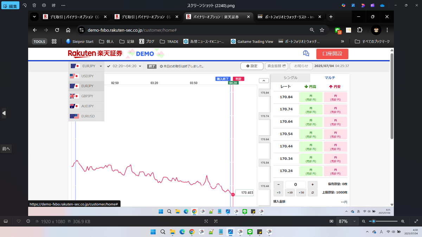Image resolution: width=422 pixels, height=237 pixels.
Task: Reset quantity with refresh icon
Action: 312,192
